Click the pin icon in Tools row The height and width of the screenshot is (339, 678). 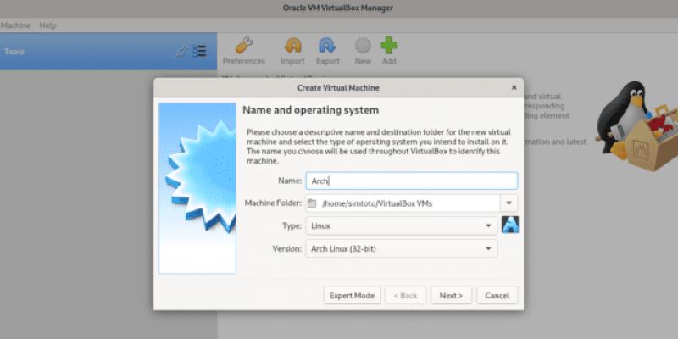coord(181,52)
